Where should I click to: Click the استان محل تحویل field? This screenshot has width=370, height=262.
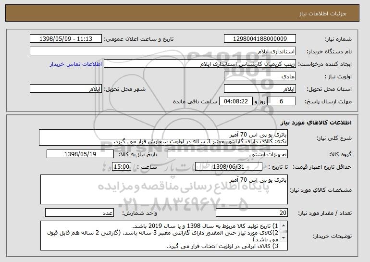pyautogui.click(x=260, y=89)
